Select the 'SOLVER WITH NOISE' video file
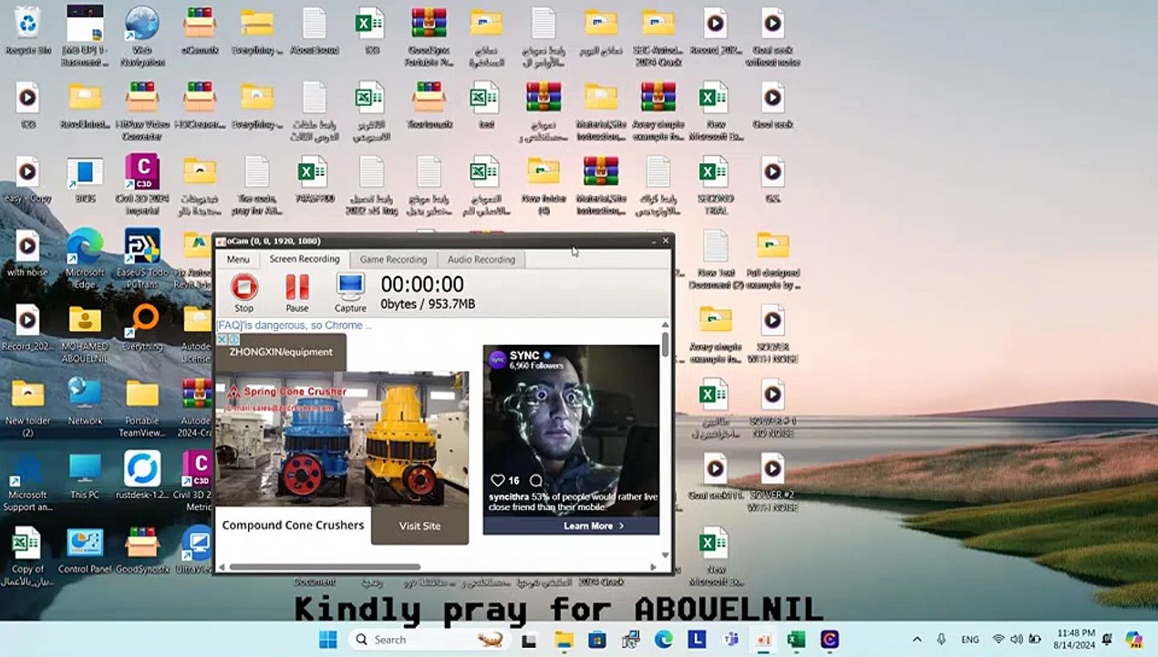 coord(772,333)
